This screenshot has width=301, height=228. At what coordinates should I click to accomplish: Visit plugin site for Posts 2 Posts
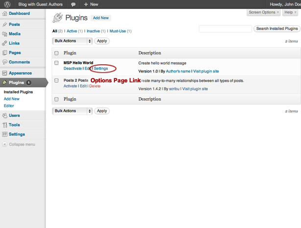click(195, 89)
